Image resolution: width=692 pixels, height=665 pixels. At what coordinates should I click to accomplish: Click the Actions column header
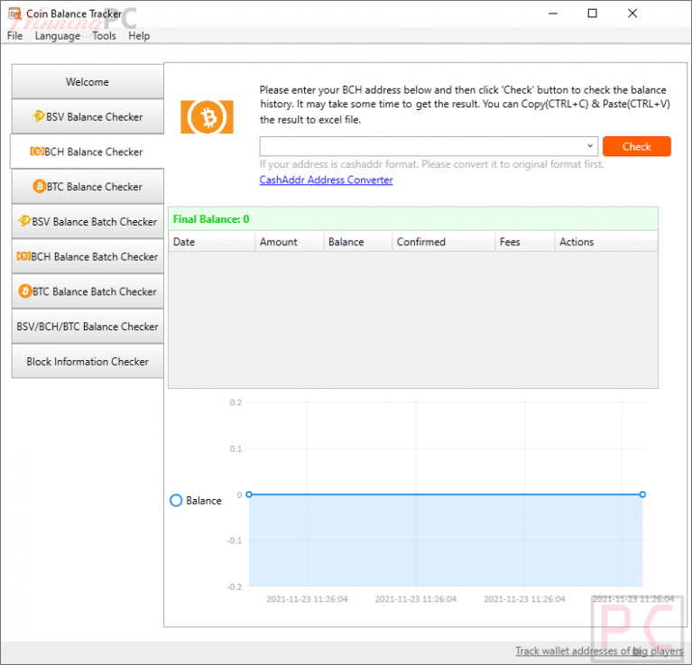click(x=606, y=242)
